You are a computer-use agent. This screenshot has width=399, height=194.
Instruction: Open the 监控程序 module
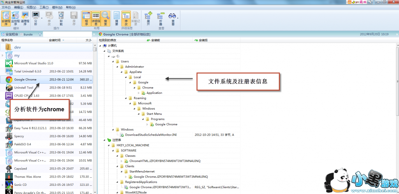tap(15, 19)
